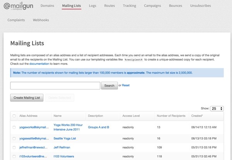Click the %recipient% template variable
The width and height of the screenshot is (232, 160).
tap(133, 60)
